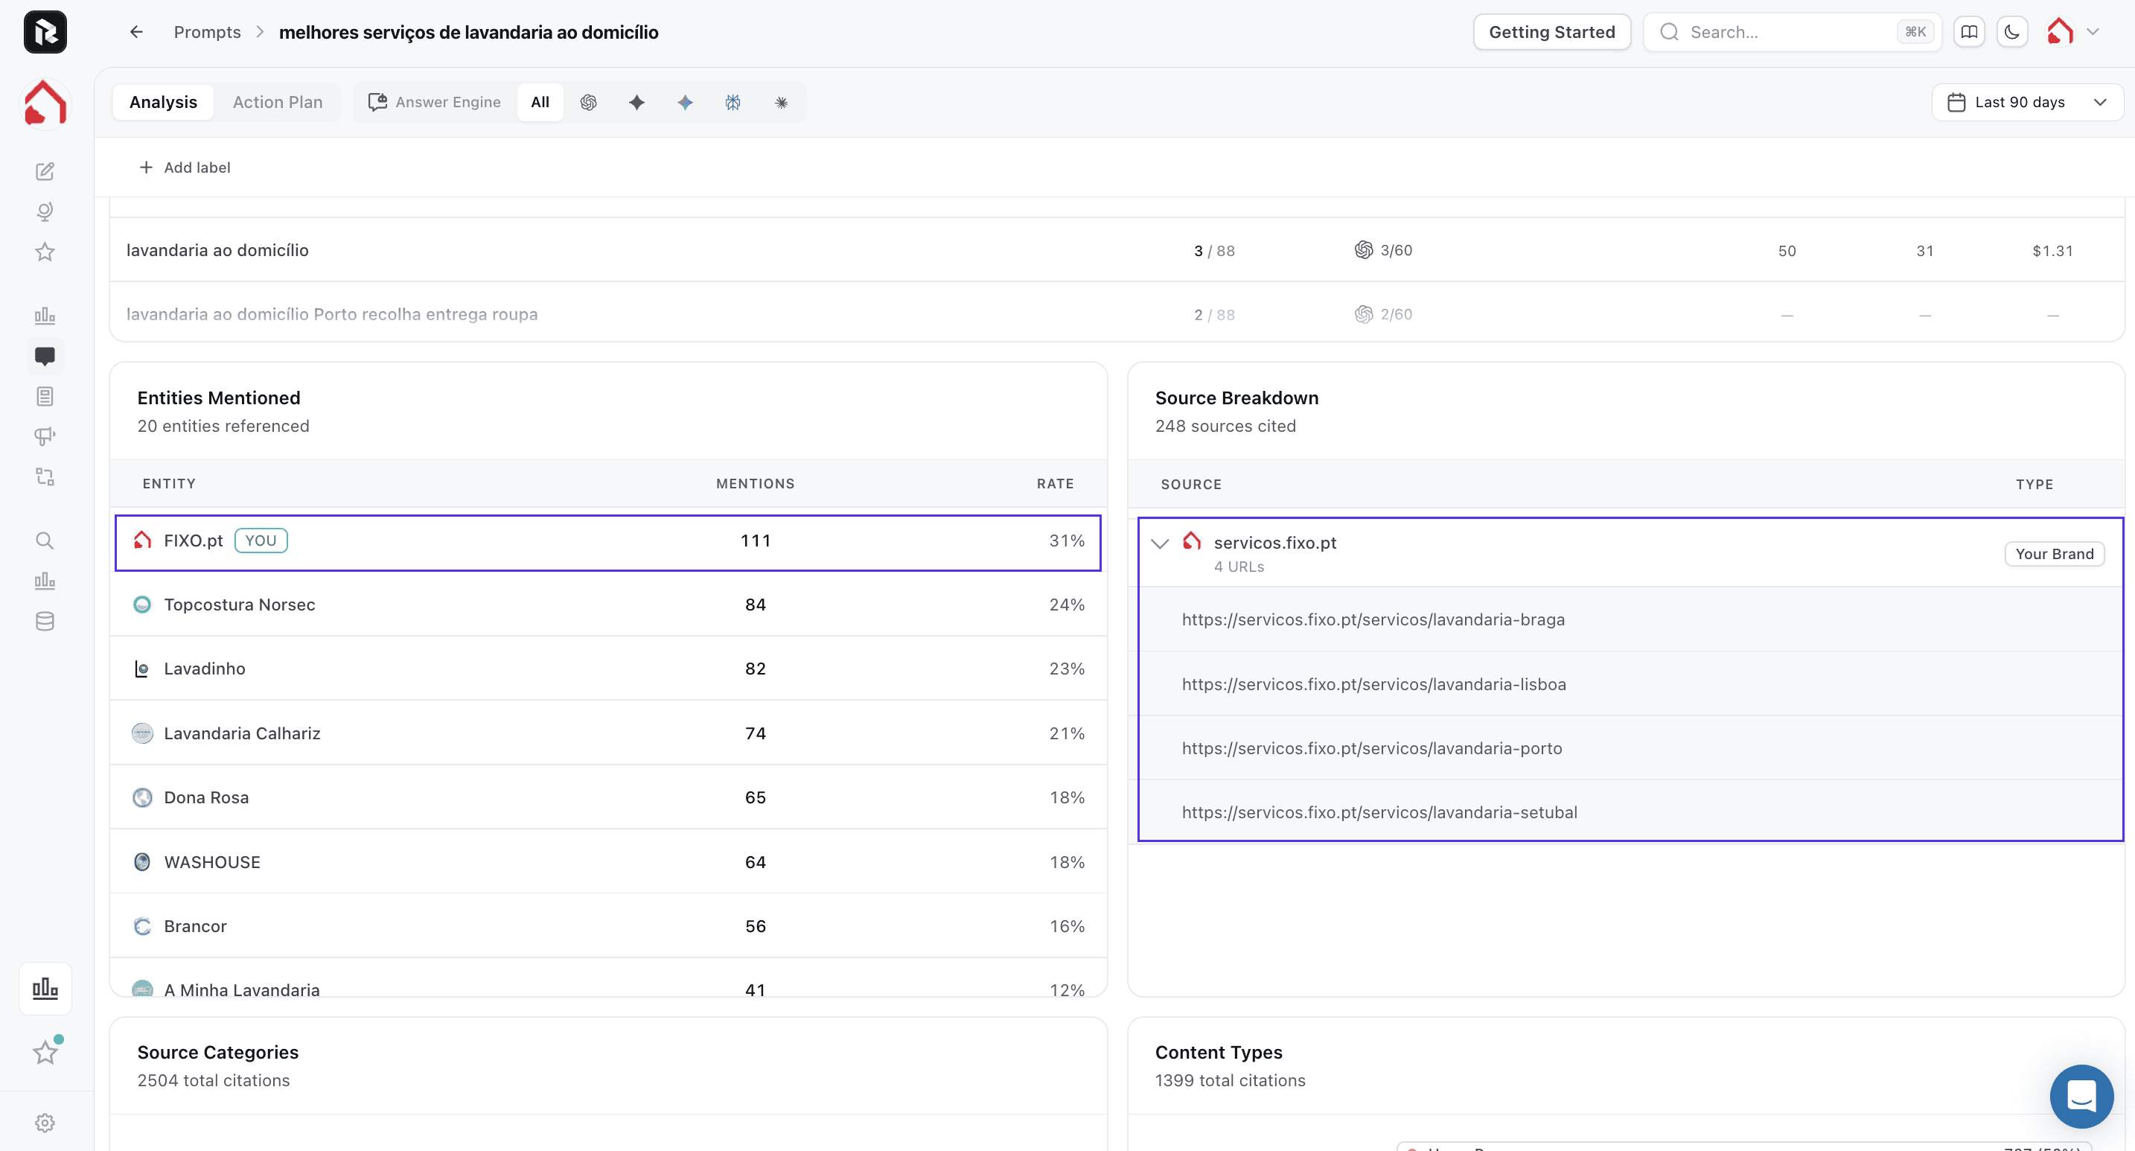The height and width of the screenshot is (1151, 2135).
Task: Select the WASHOUSE entity row
Action: [608, 862]
